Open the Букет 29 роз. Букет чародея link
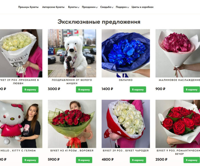 pos(126,151)
